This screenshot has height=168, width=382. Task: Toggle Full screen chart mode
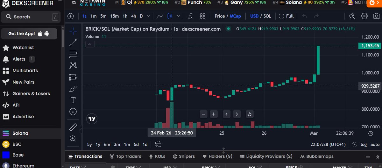[x=286, y=16]
